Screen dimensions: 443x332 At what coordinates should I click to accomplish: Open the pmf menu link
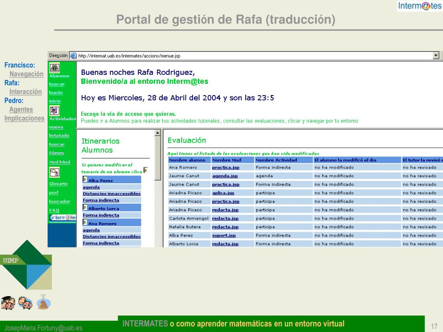[x=54, y=192]
